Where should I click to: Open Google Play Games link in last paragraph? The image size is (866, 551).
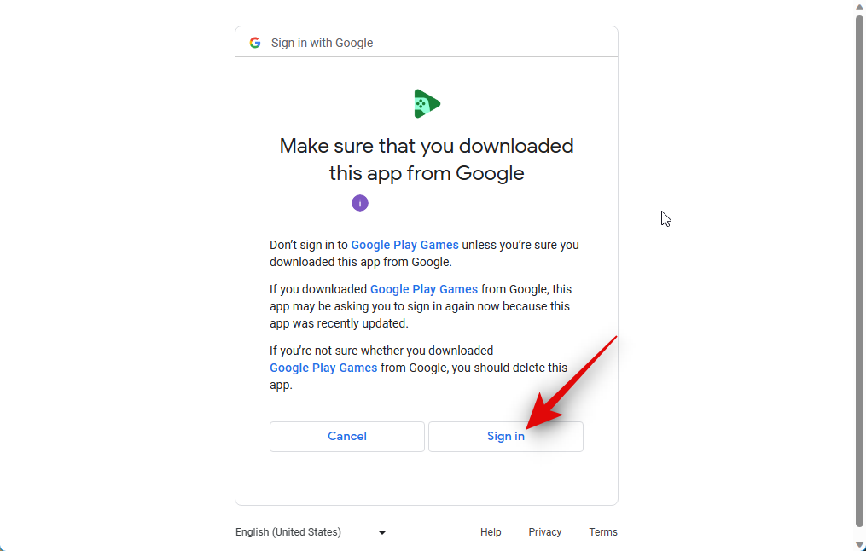(x=323, y=368)
